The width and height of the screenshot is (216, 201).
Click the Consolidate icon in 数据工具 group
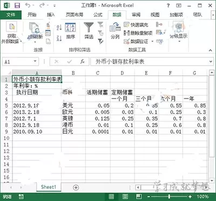[x=159, y=24]
